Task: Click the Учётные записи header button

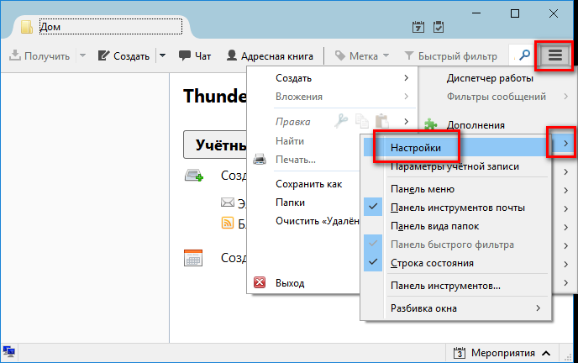Action: (215, 145)
